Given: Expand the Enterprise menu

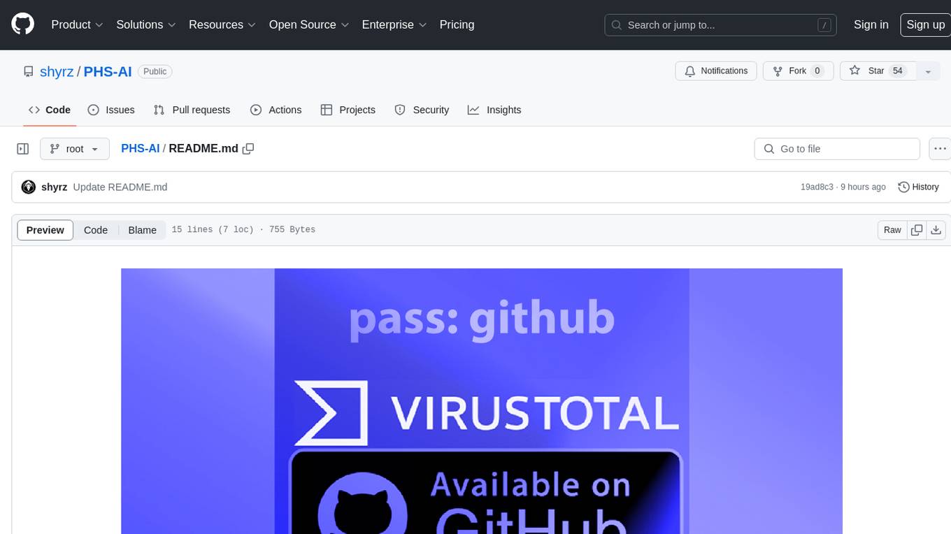Looking at the screenshot, I should pyautogui.click(x=394, y=24).
